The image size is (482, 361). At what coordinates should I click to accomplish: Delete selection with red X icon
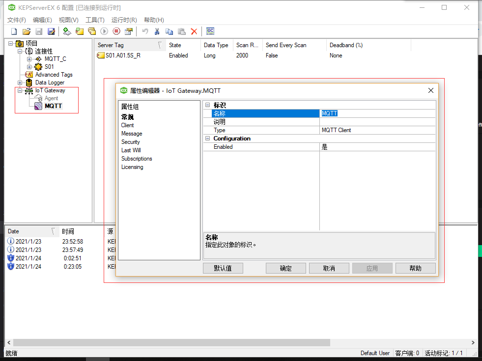tap(194, 31)
